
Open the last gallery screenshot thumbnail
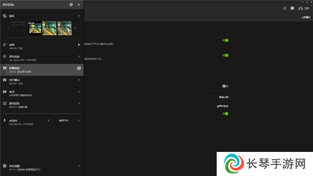pos(65,28)
